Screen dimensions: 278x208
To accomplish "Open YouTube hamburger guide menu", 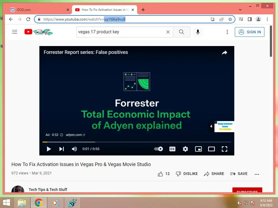I will [x=15, y=32].
